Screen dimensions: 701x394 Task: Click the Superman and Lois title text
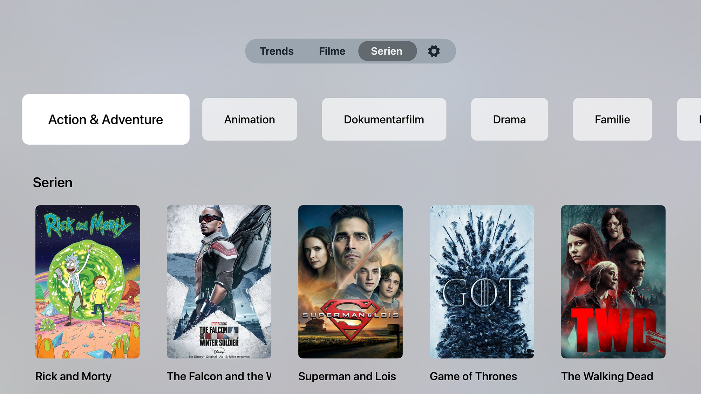[347, 376]
